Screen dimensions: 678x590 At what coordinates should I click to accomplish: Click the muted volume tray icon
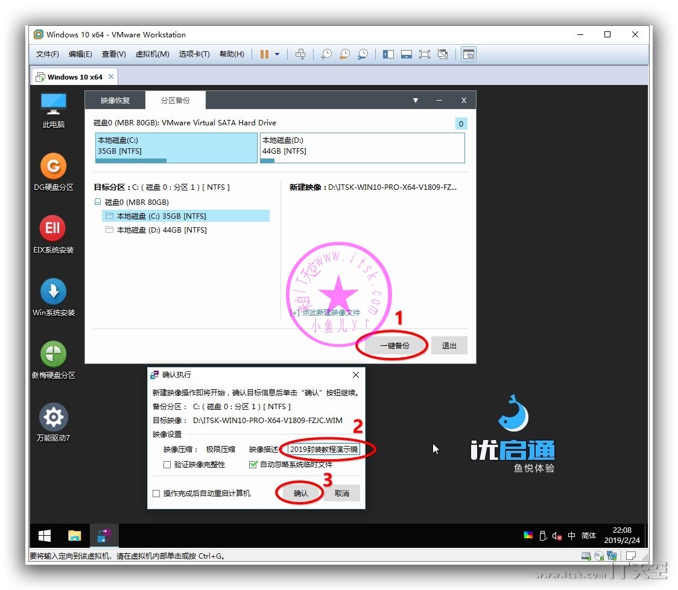point(557,536)
